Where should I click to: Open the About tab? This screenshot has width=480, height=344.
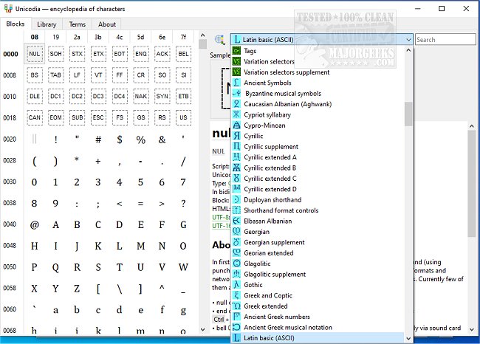pos(107,24)
